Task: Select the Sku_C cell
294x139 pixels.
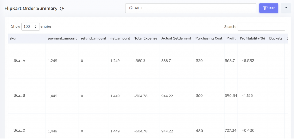Action: tap(19, 130)
